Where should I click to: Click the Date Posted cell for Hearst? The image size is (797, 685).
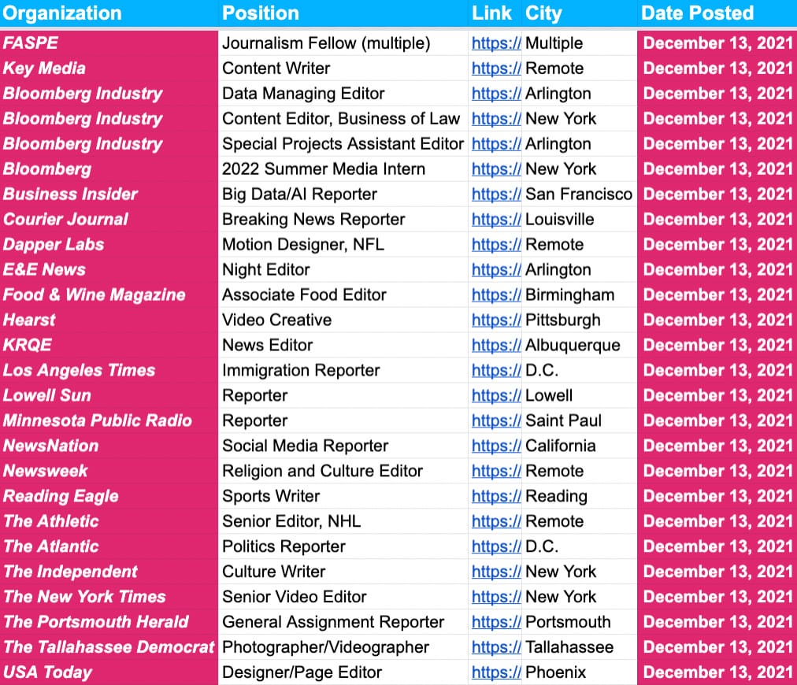click(717, 320)
